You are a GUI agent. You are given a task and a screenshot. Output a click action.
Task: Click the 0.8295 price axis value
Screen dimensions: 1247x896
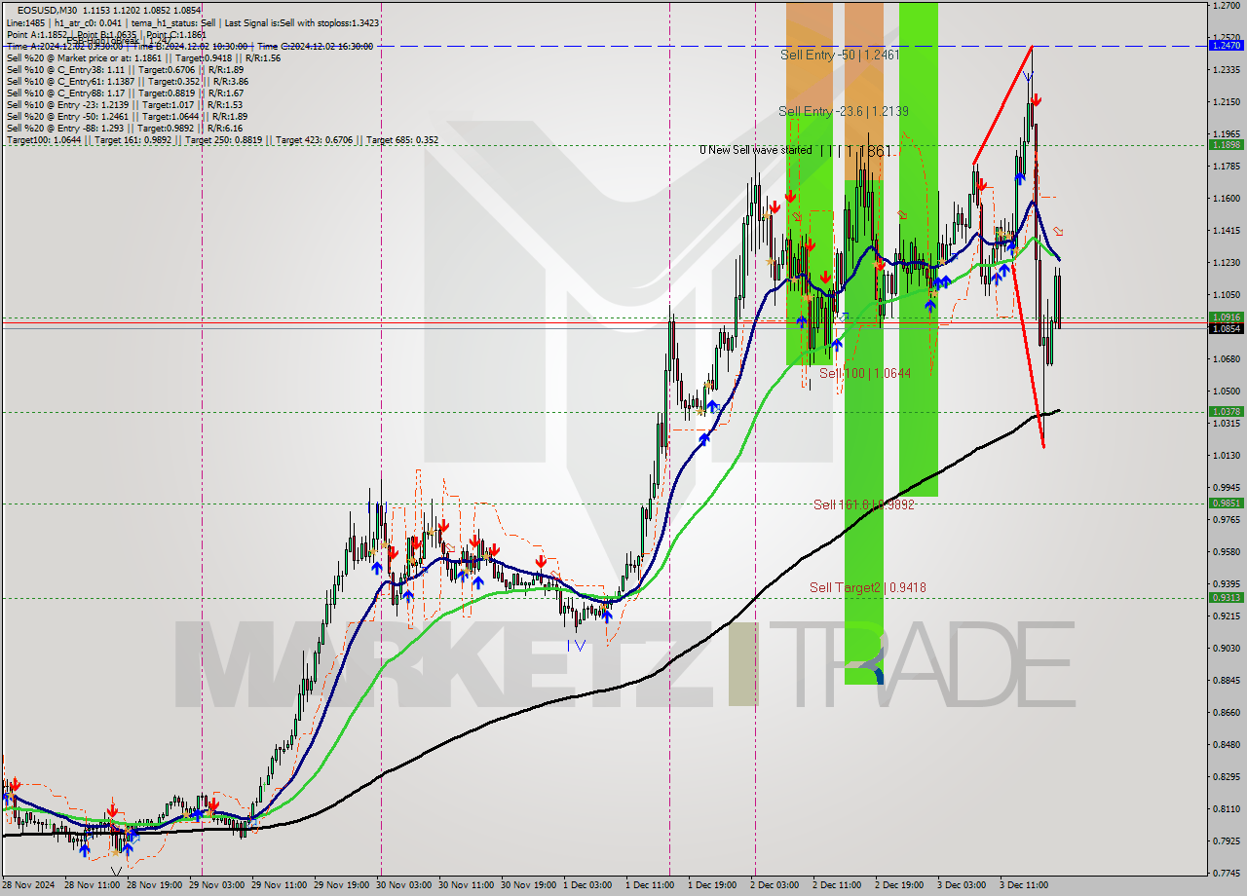[x=1226, y=776]
